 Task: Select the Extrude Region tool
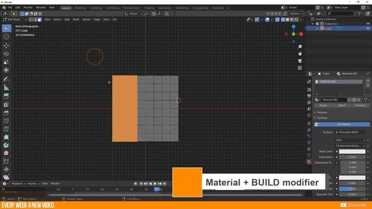6,96
